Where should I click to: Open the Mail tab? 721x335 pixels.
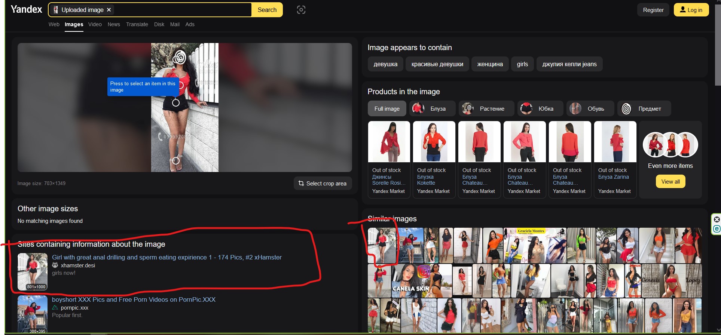[175, 24]
